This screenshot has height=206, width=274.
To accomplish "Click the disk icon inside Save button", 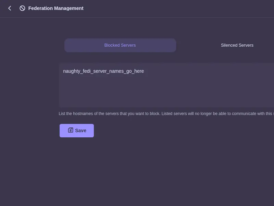I will 71,130.
